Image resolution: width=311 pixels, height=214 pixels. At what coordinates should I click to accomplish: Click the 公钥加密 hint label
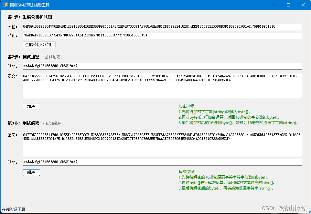pos(52,57)
